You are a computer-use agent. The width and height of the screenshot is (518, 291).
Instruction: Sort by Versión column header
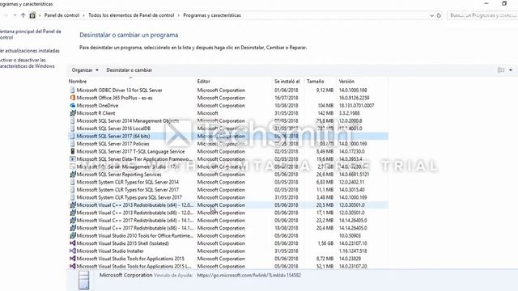pos(346,81)
